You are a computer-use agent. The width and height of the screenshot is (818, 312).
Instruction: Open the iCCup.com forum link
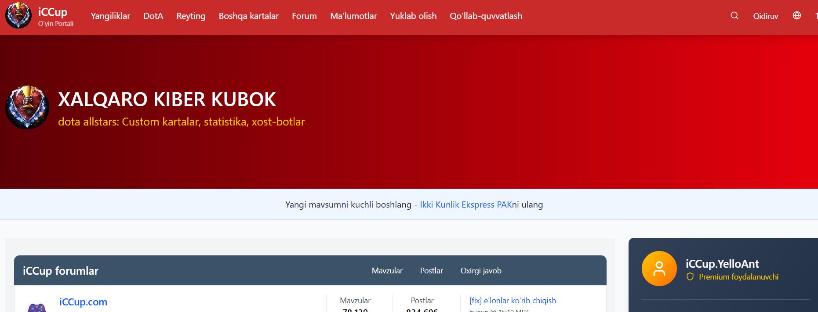[83, 302]
